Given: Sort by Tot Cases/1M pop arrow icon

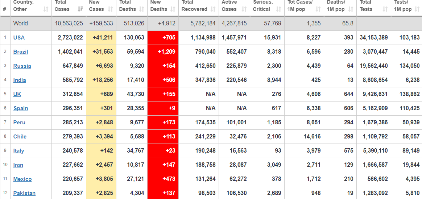Looking at the screenshot, I should click(x=318, y=9).
